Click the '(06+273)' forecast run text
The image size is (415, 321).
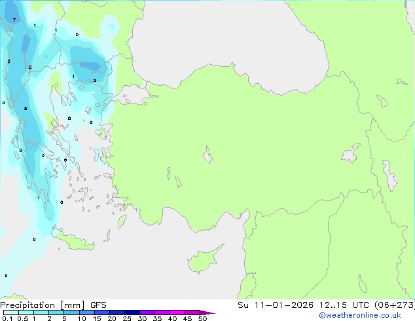pyautogui.click(x=395, y=305)
